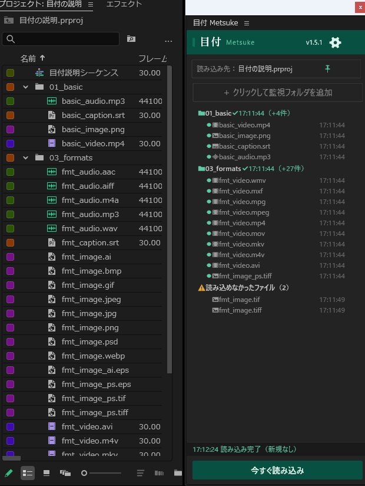Viewport: 365px width, 486px height.
Task: Click the project folder-up icon beside 目付の説明.prproj
Action: [8, 21]
